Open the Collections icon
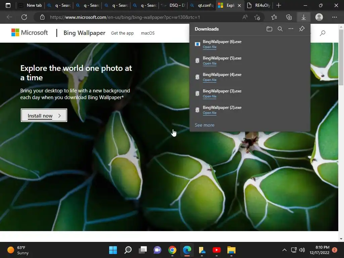 tap(289, 17)
